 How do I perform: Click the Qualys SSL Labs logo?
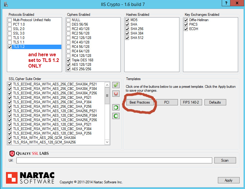29,153
